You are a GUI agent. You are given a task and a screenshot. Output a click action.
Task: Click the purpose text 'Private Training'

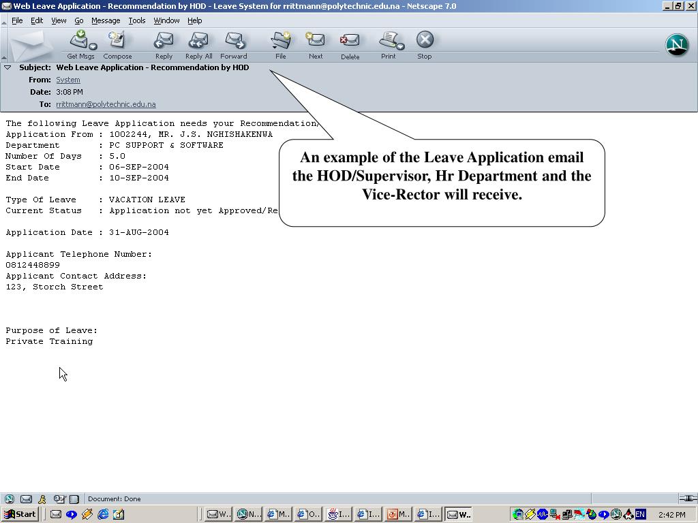pos(49,342)
